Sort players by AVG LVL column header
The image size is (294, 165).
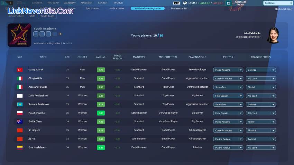[101, 57]
